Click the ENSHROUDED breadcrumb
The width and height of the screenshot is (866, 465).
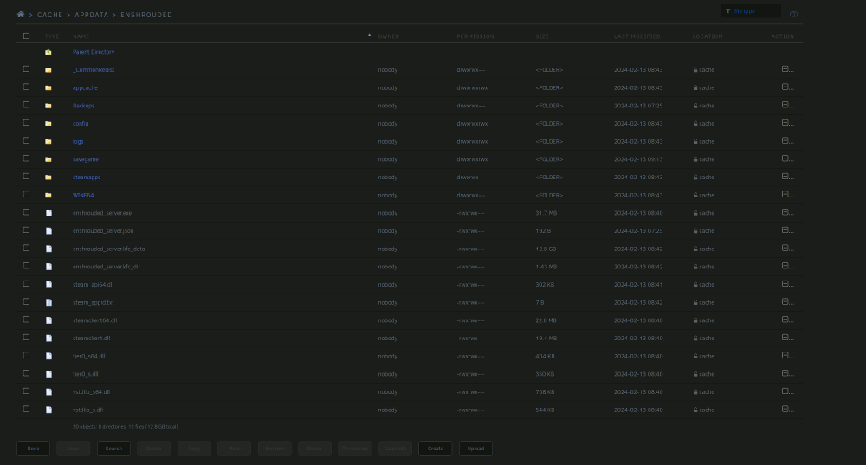point(146,15)
